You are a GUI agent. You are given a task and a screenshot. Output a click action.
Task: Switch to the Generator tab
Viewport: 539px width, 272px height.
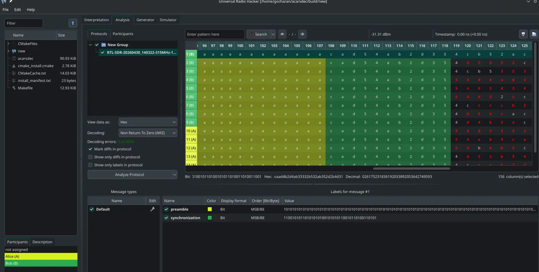145,20
